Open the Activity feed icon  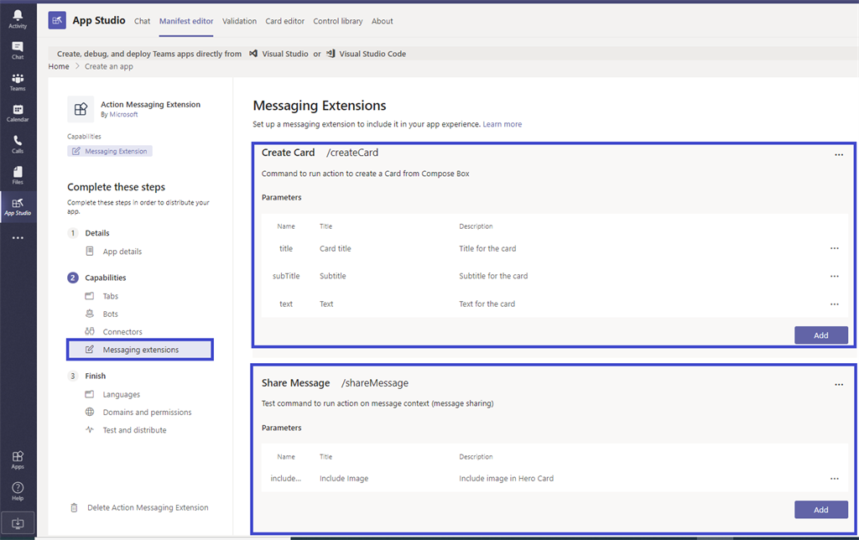(18, 18)
